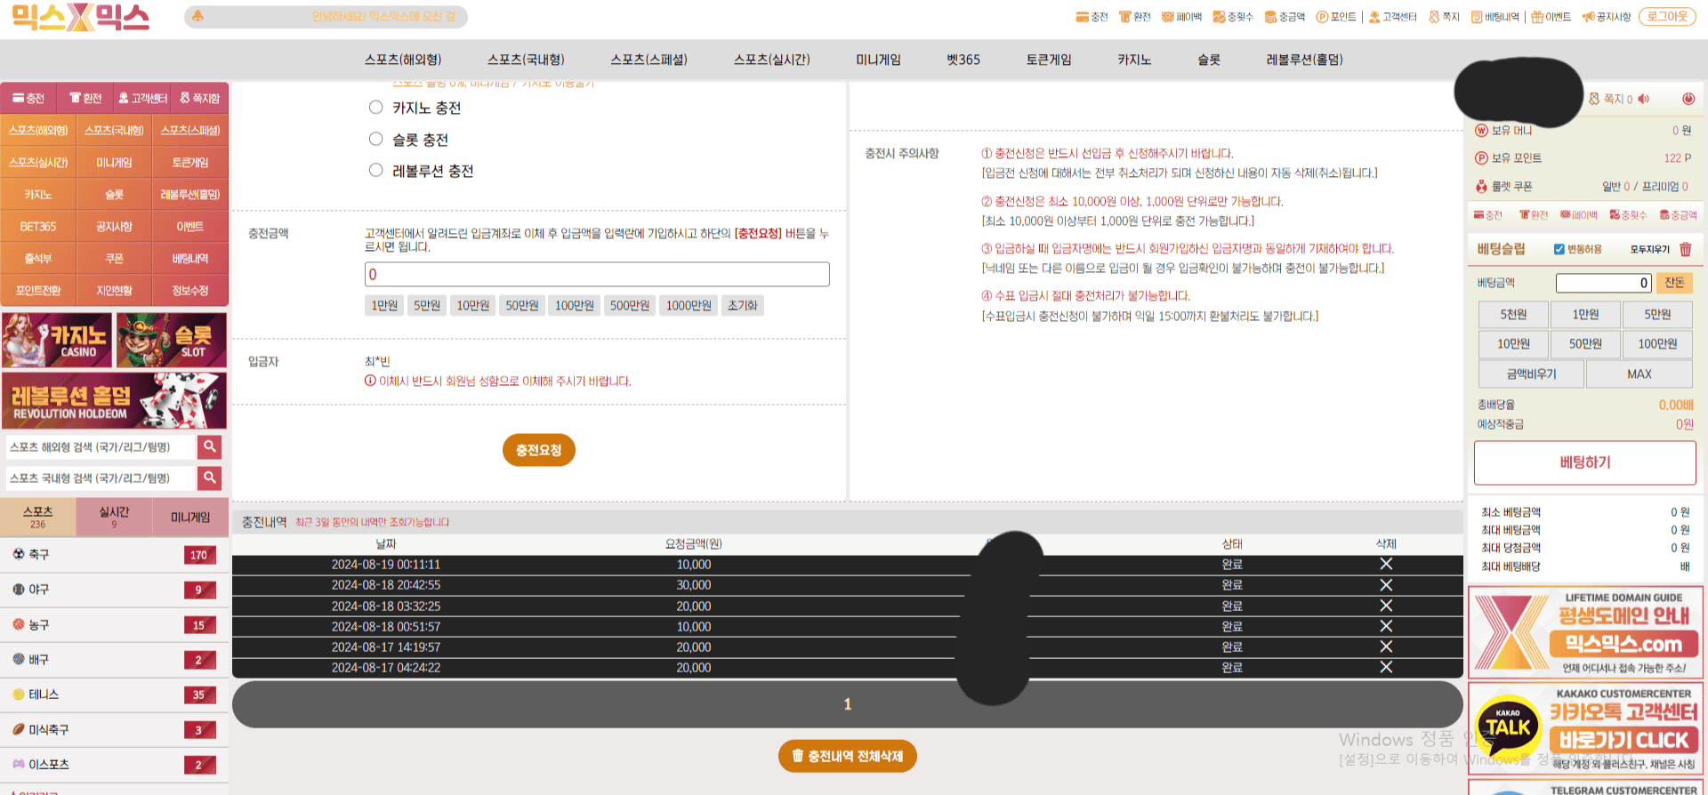
Task: Delete the 2024-08-19 00:11:11 charge record
Action: click(x=1385, y=564)
